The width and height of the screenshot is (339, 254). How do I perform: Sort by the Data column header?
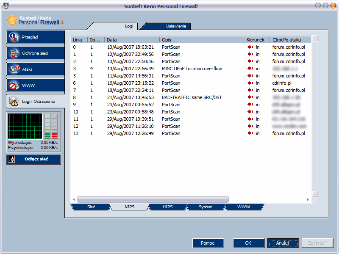pos(132,40)
